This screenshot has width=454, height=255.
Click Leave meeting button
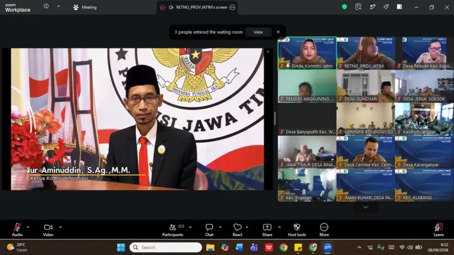tap(439, 230)
